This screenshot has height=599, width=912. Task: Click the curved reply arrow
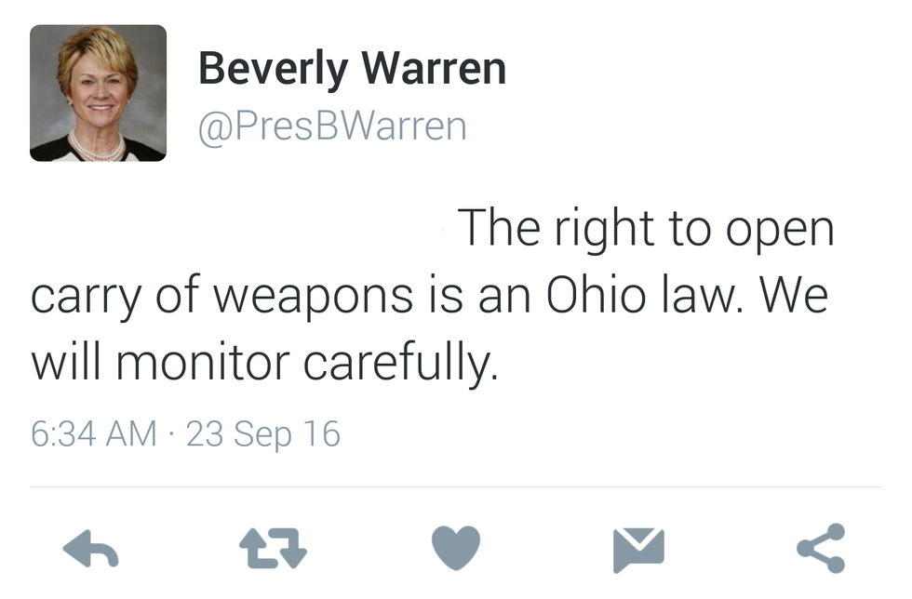(90, 548)
